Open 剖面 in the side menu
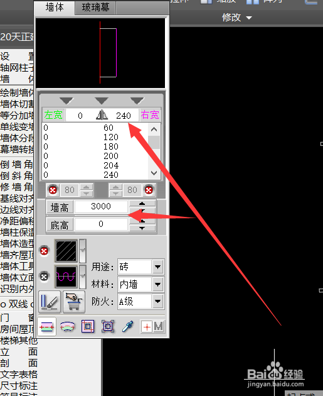 point(19,363)
